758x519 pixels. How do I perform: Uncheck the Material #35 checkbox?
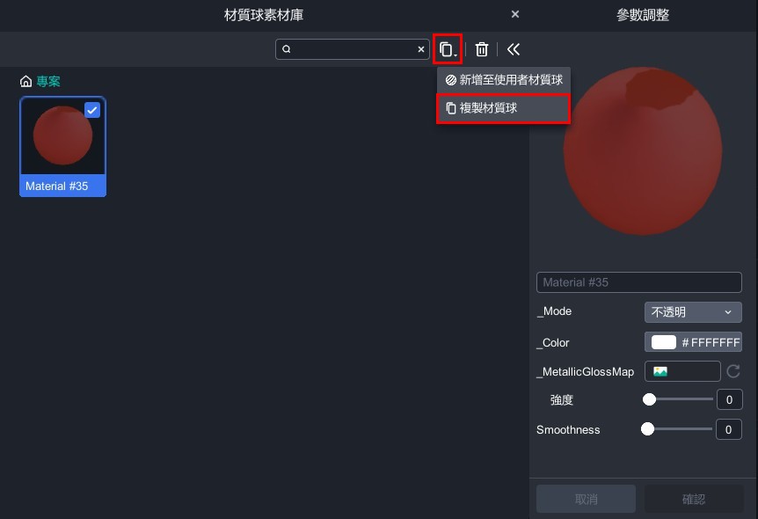click(92, 110)
